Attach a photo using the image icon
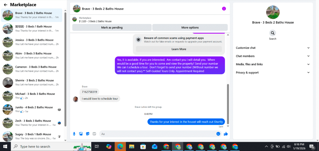319x151 pixels. pos(81,134)
